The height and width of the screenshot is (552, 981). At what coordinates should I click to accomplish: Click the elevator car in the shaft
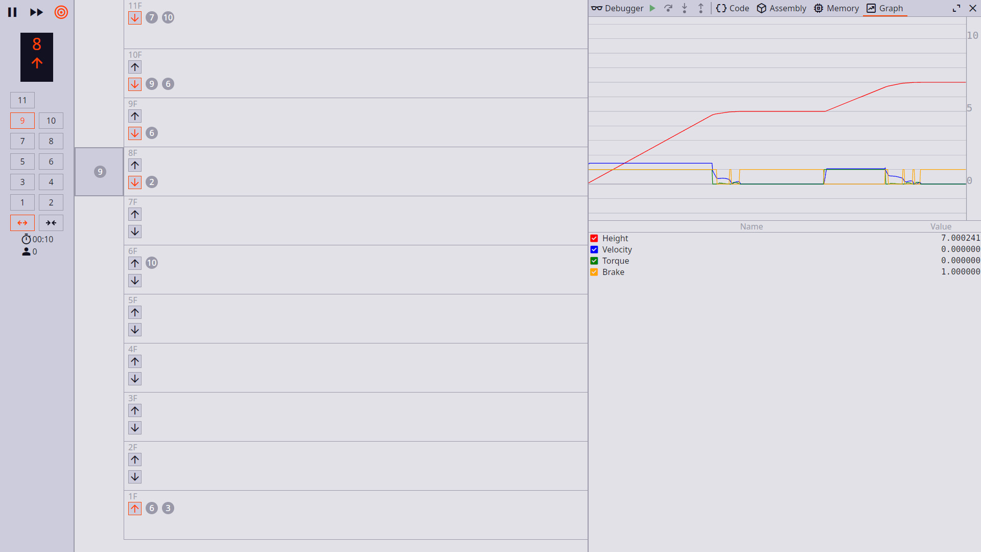coord(99,172)
